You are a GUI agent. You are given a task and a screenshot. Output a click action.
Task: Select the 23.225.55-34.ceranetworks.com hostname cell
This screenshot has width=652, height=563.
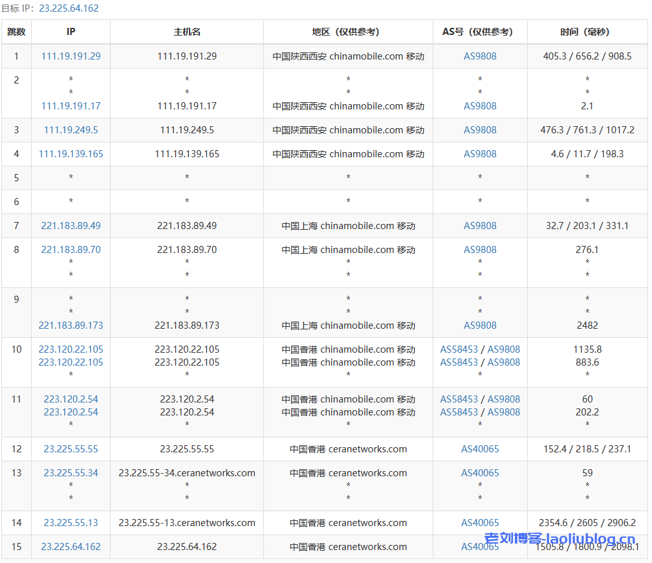coord(187,473)
